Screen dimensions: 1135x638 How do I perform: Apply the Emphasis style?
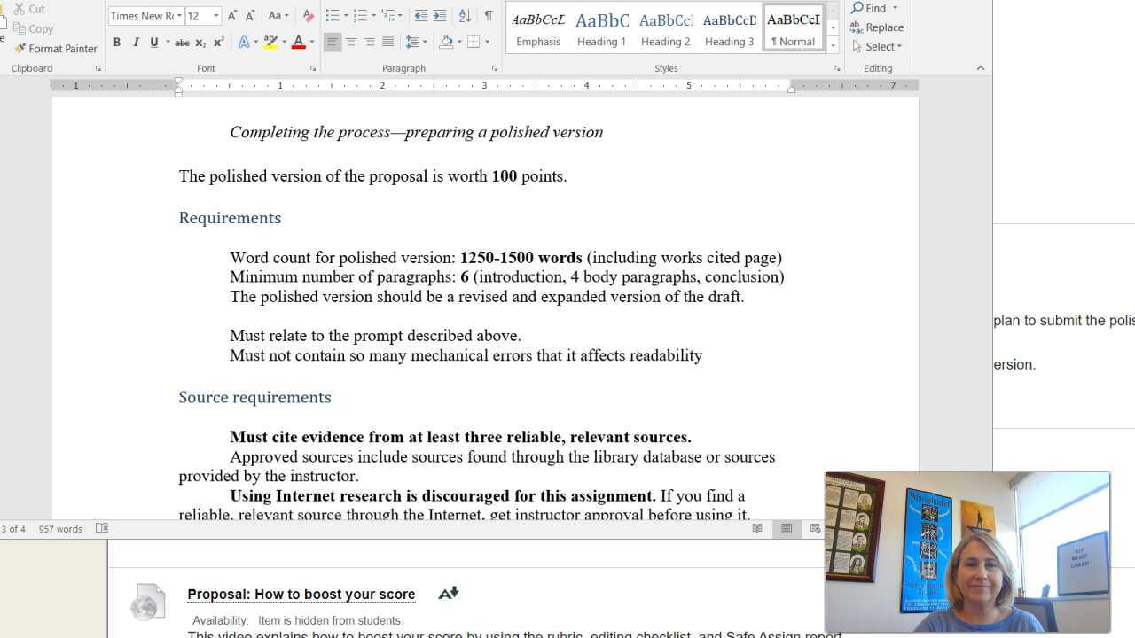537,28
